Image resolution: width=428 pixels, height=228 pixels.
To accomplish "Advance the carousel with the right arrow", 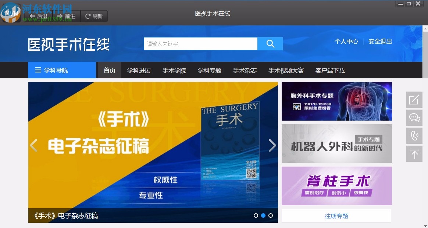I will pos(272,146).
